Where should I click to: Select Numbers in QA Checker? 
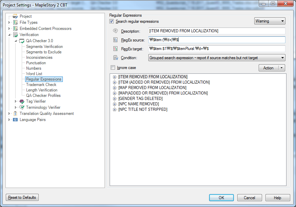tap(34, 68)
